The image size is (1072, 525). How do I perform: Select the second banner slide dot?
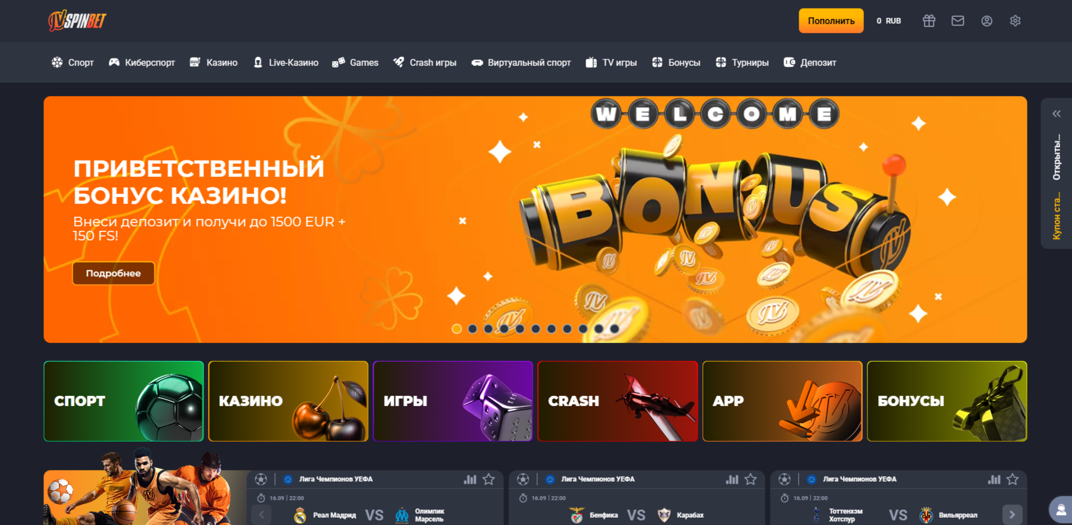tap(472, 329)
